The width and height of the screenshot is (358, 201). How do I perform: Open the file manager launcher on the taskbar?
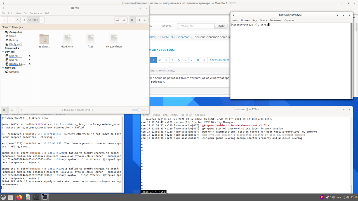(x=11, y=197)
